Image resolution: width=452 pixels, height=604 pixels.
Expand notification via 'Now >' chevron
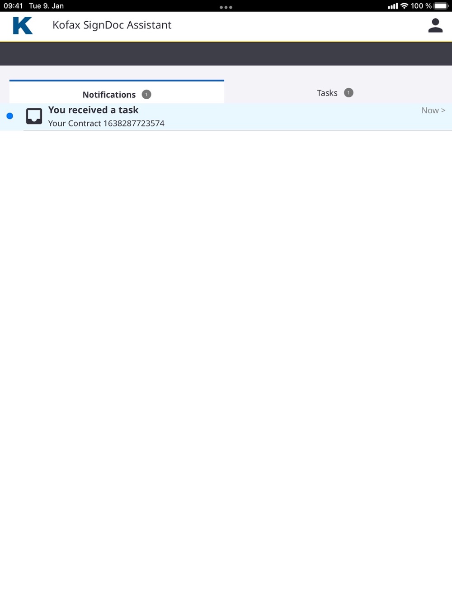433,110
